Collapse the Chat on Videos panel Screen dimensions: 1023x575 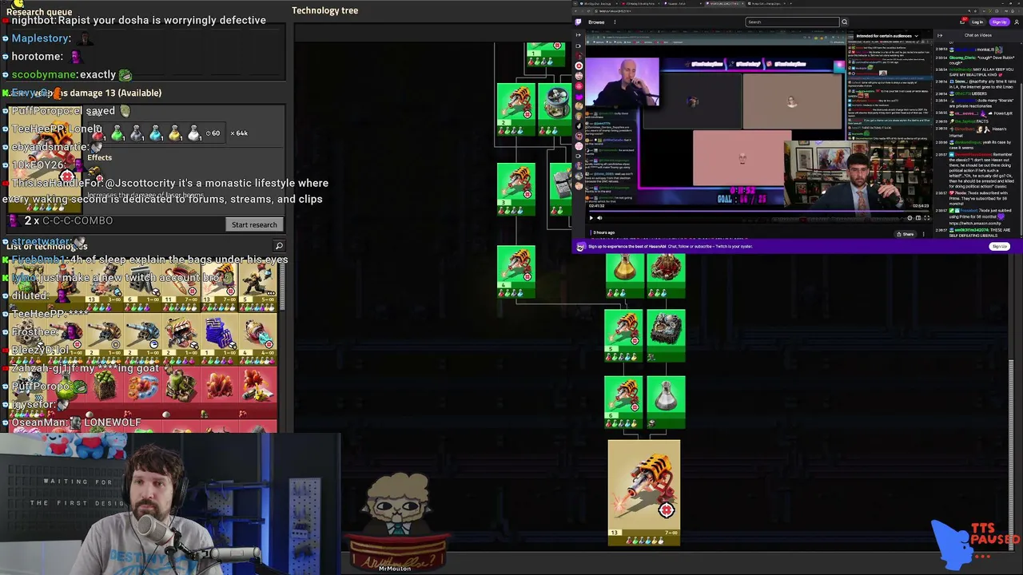[x=940, y=35]
